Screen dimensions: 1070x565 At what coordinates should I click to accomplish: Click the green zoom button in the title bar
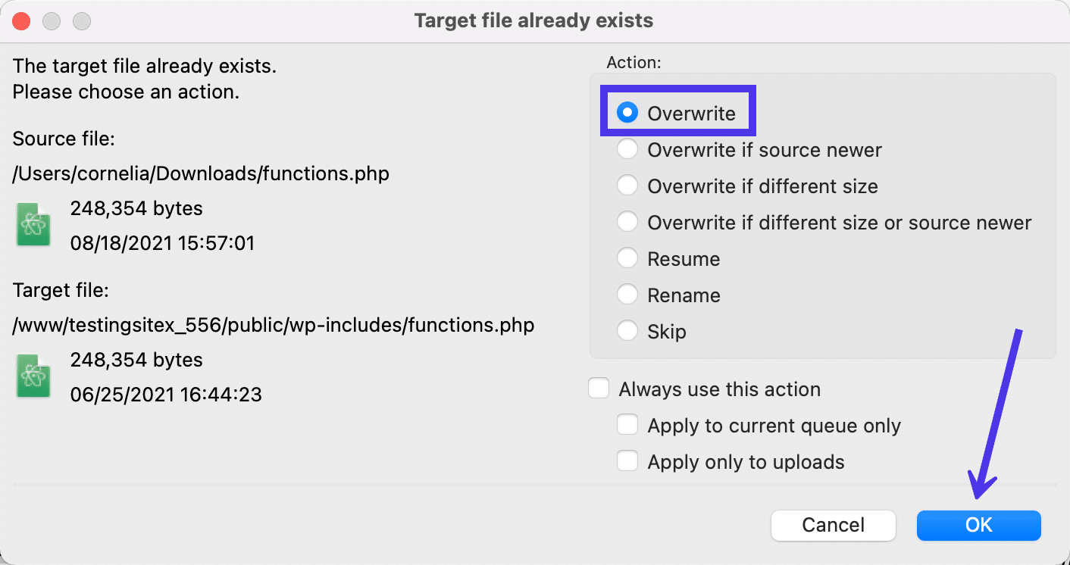point(80,20)
